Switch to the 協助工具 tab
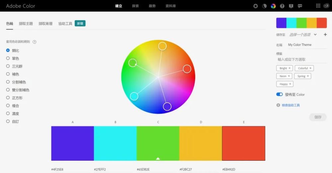 pos(65,24)
